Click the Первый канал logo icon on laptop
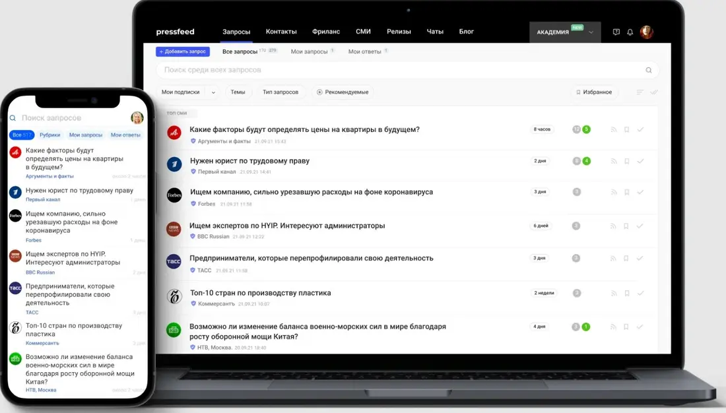Screen dimensions: 726x413 174,164
